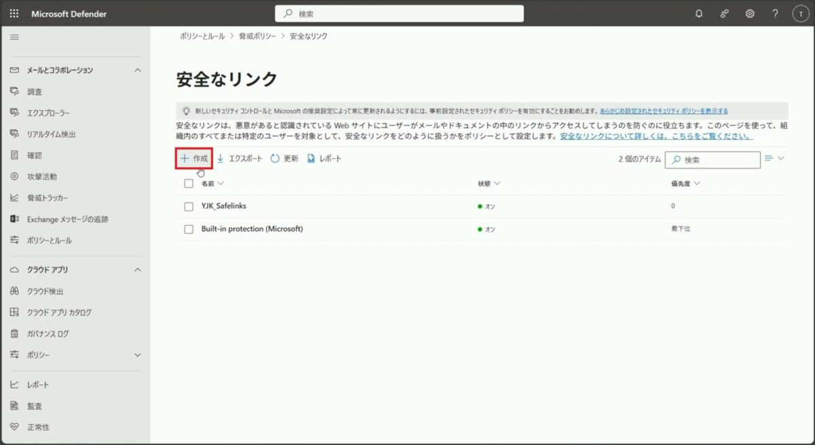
Task: Select エクスプローラー in the sidebar
Action: (x=48, y=113)
